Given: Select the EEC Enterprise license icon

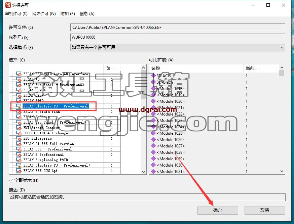Looking at the screenshot, I should tap(19, 138).
